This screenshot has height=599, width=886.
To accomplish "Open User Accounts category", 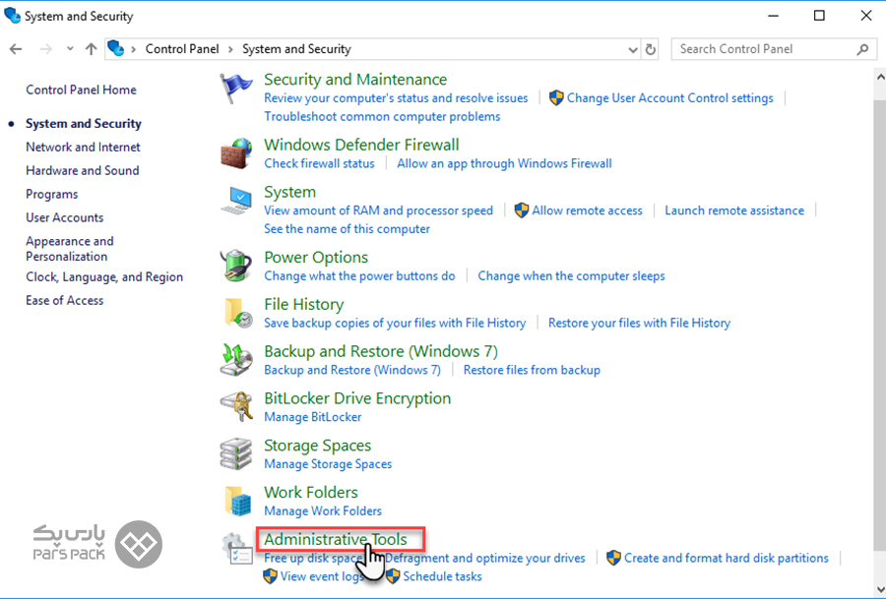I will coord(64,218).
